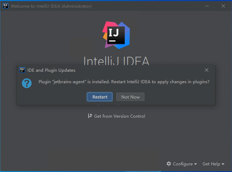The image size is (232, 172).
Task: Minimize the Welcome to IntelliJ IDEA window
Action: coord(207,6)
